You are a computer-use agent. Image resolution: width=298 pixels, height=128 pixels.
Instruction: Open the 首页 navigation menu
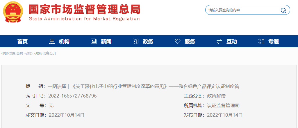pos(22,41)
